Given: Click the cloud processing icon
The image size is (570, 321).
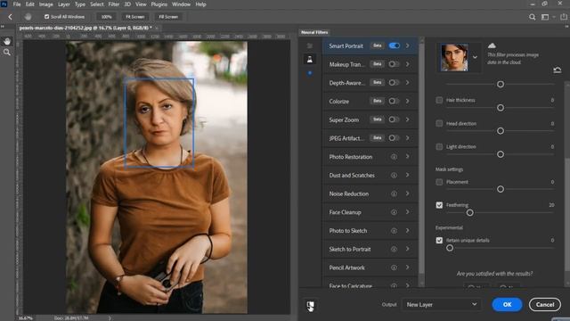Looking at the screenshot, I should (x=492, y=45).
